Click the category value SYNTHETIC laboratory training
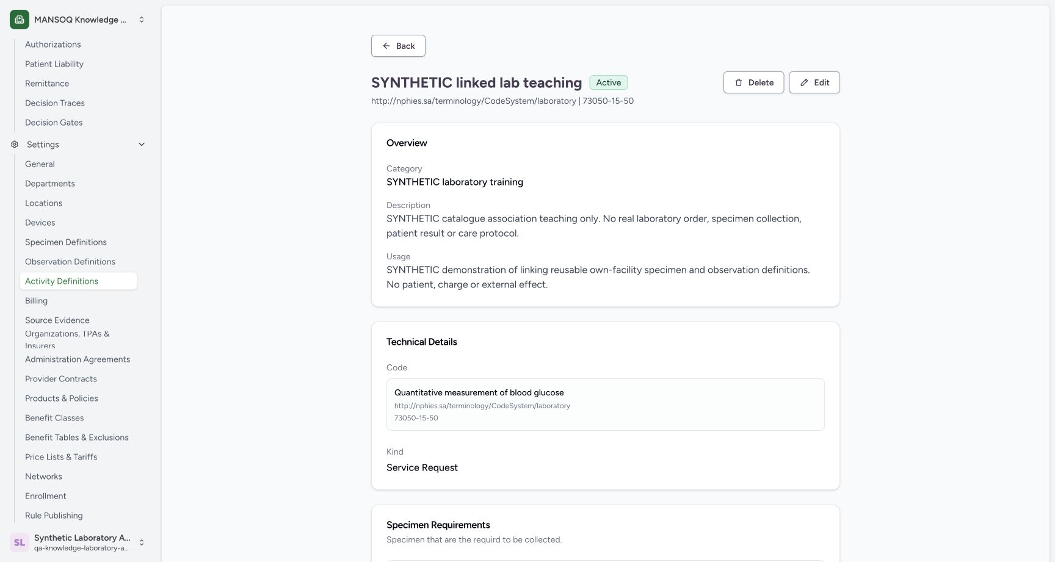 (x=455, y=182)
